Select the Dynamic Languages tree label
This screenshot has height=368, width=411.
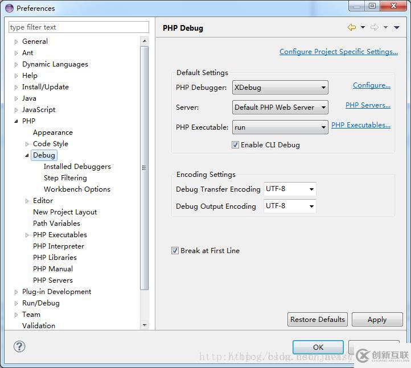[x=55, y=64]
